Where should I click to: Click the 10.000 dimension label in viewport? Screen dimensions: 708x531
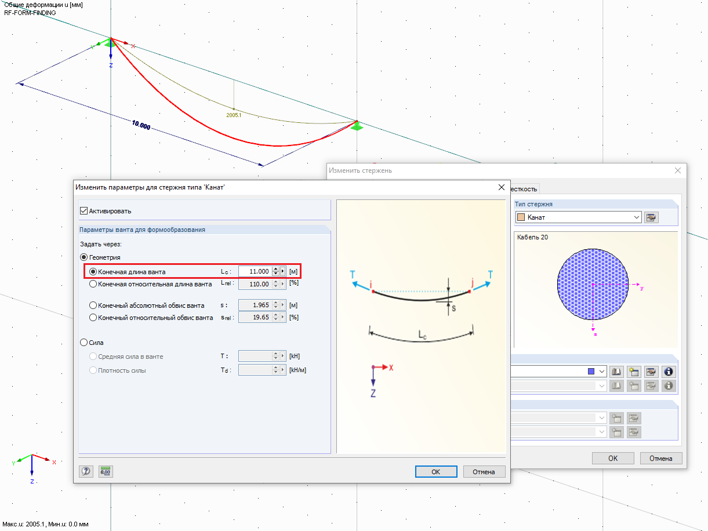click(141, 125)
